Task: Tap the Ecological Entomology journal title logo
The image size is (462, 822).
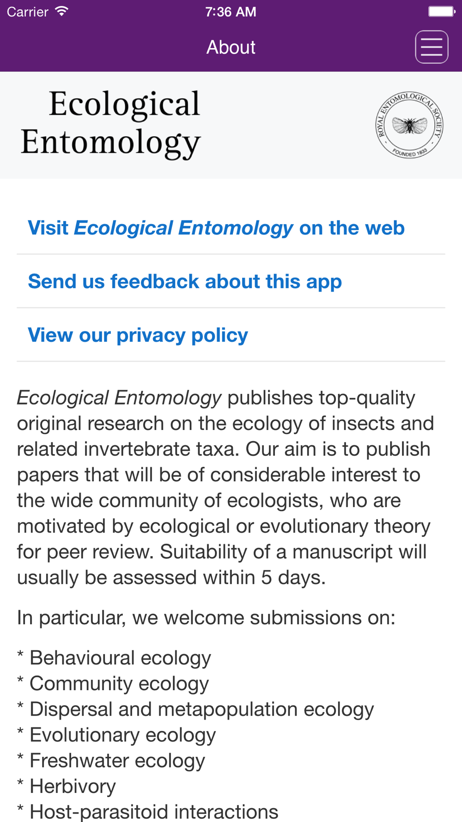Action: click(x=110, y=123)
